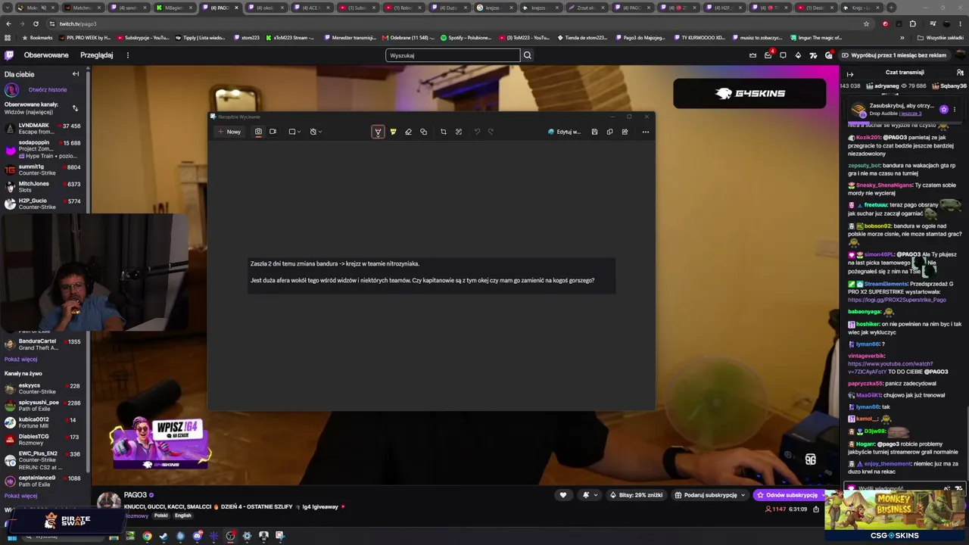Redo the edit in Snipping Tool
The height and width of the screenshot is (545, 969).
491,132
